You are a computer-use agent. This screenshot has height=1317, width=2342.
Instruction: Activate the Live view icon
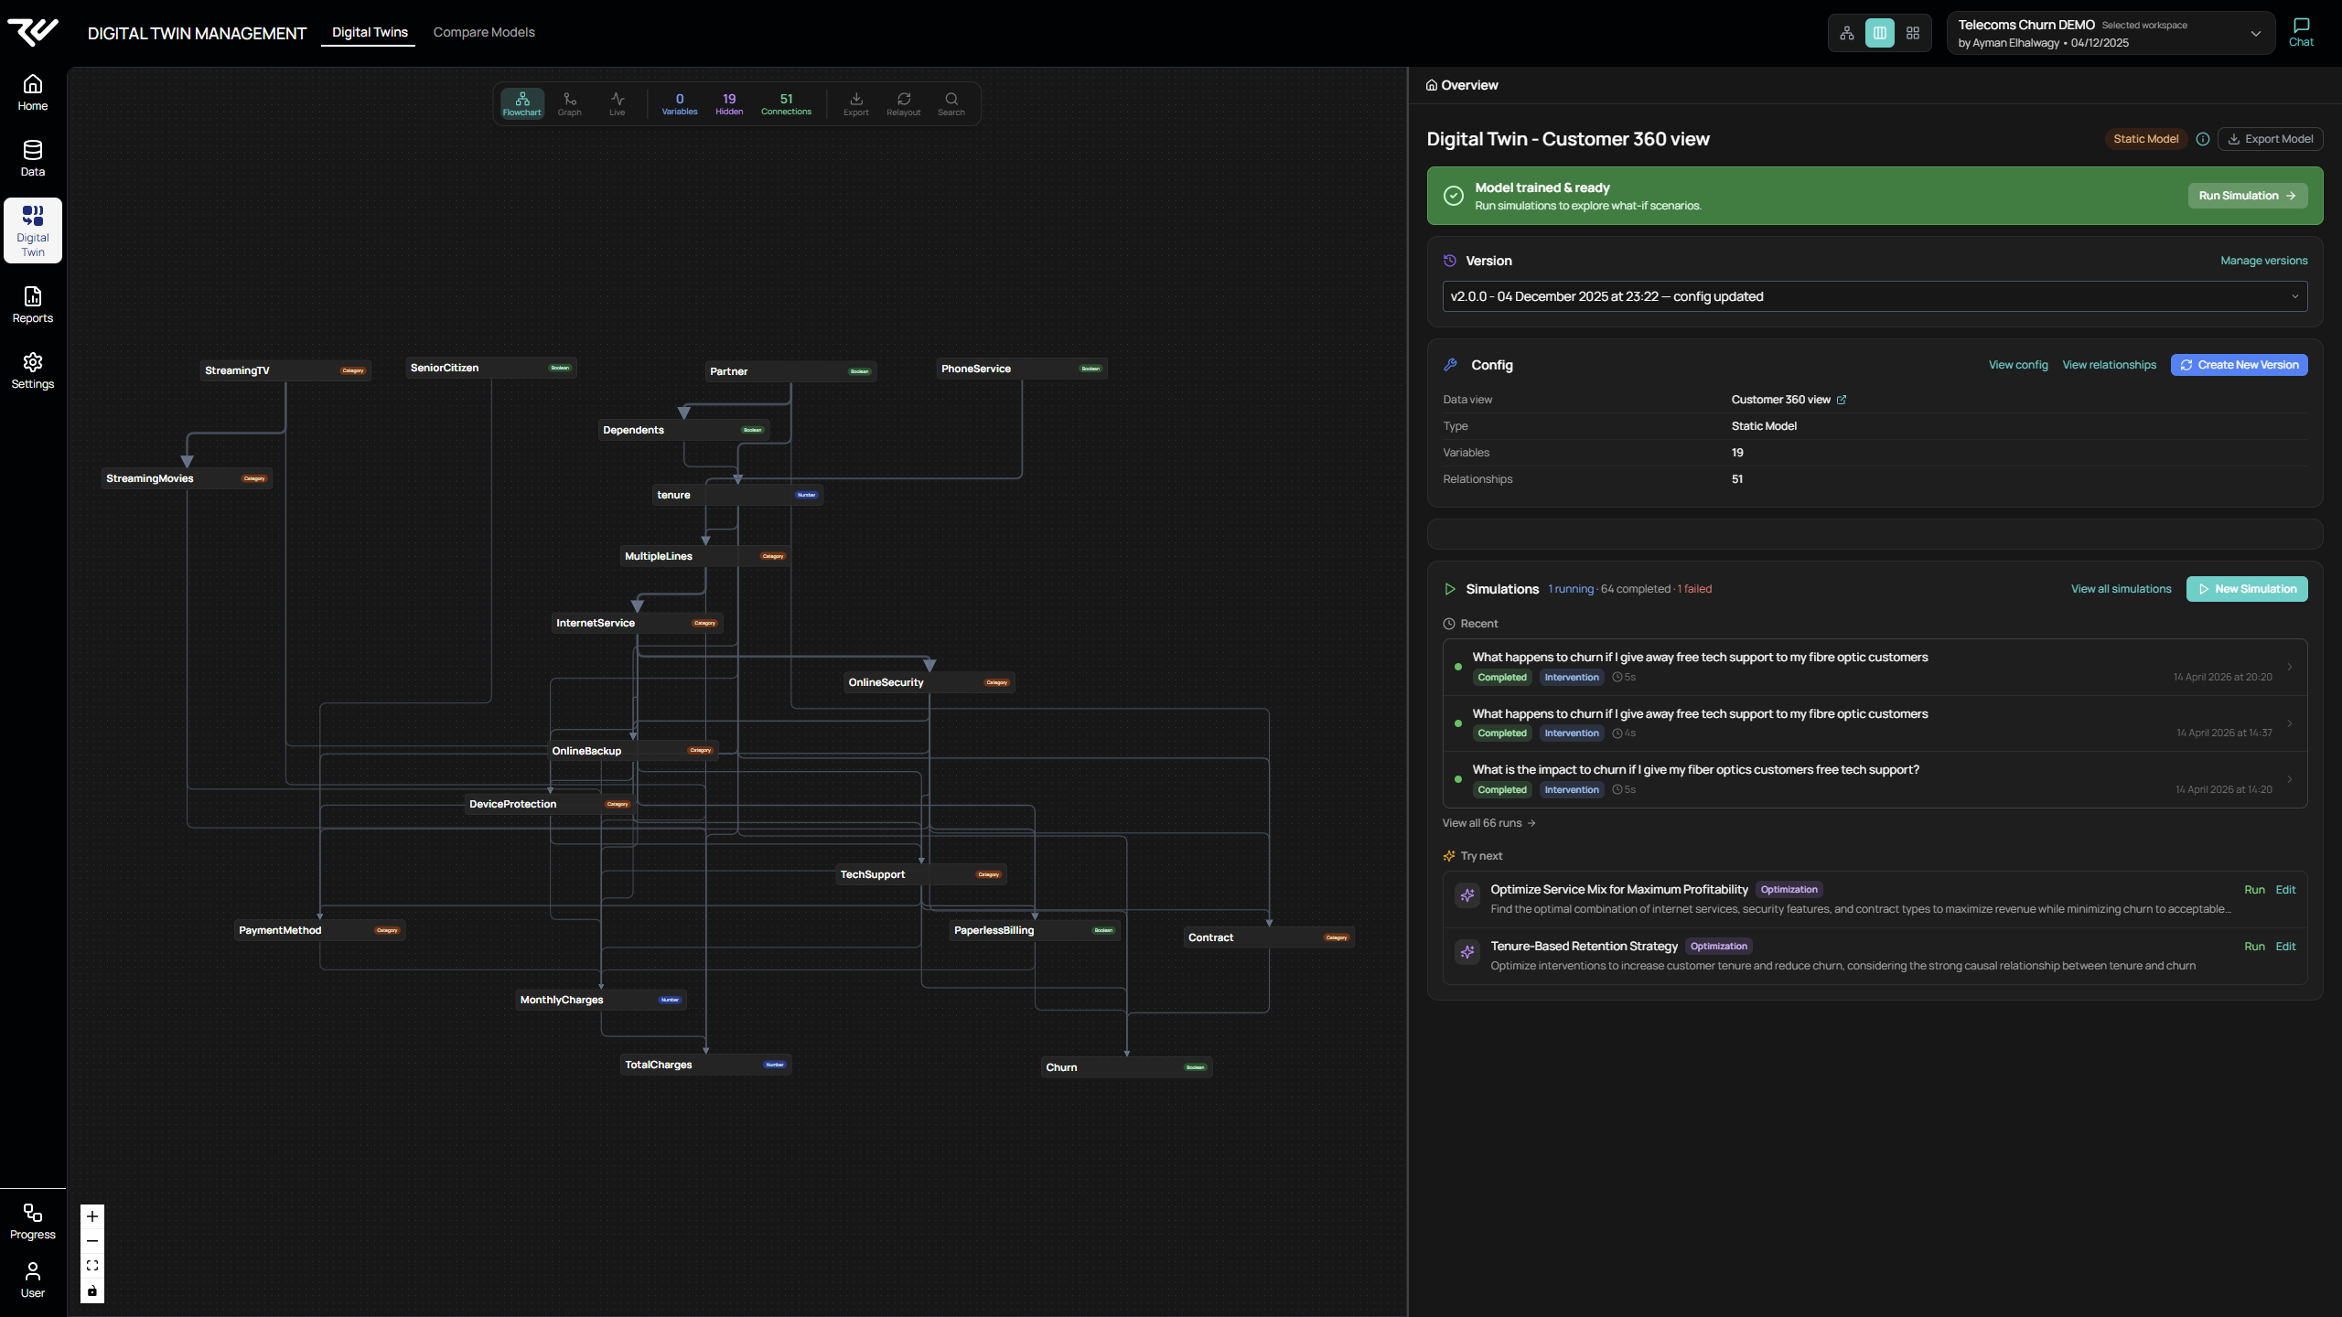617,102
